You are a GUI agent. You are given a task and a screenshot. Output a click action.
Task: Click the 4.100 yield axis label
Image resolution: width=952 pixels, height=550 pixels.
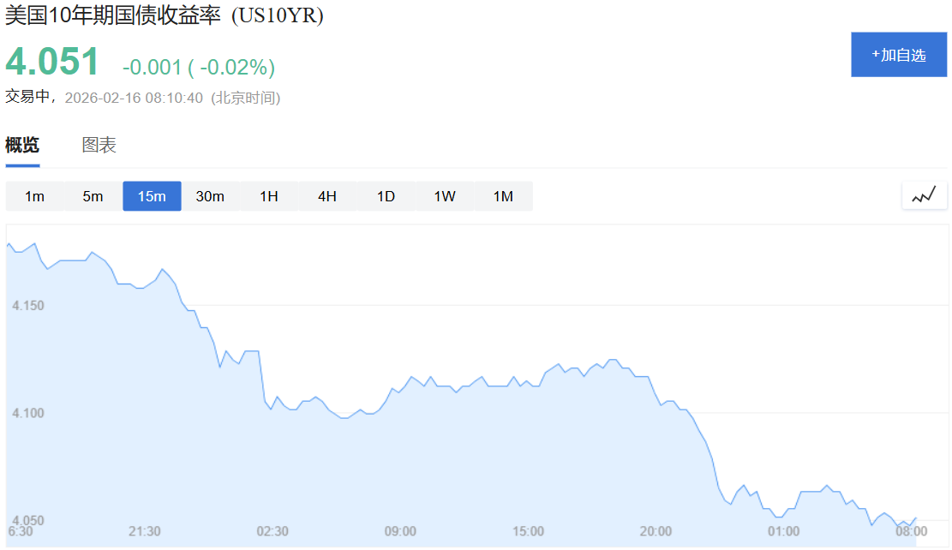pos(28,413)
